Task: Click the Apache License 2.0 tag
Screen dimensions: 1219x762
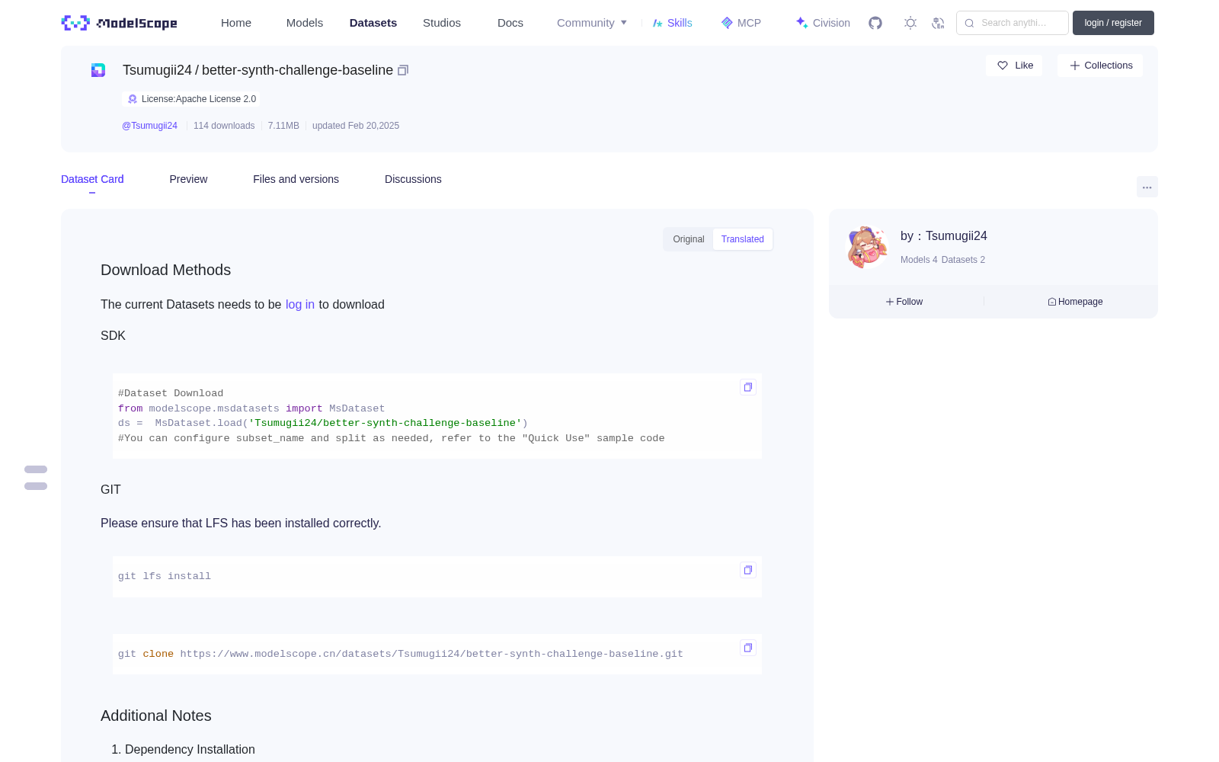Action: [x=191, y=99]
